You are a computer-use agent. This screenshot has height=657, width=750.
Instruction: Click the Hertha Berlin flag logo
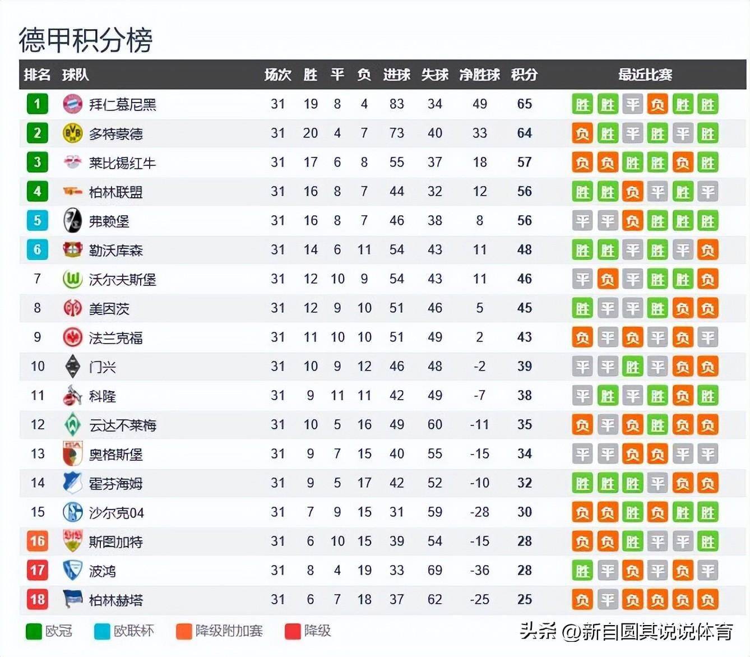coord(72,599)
